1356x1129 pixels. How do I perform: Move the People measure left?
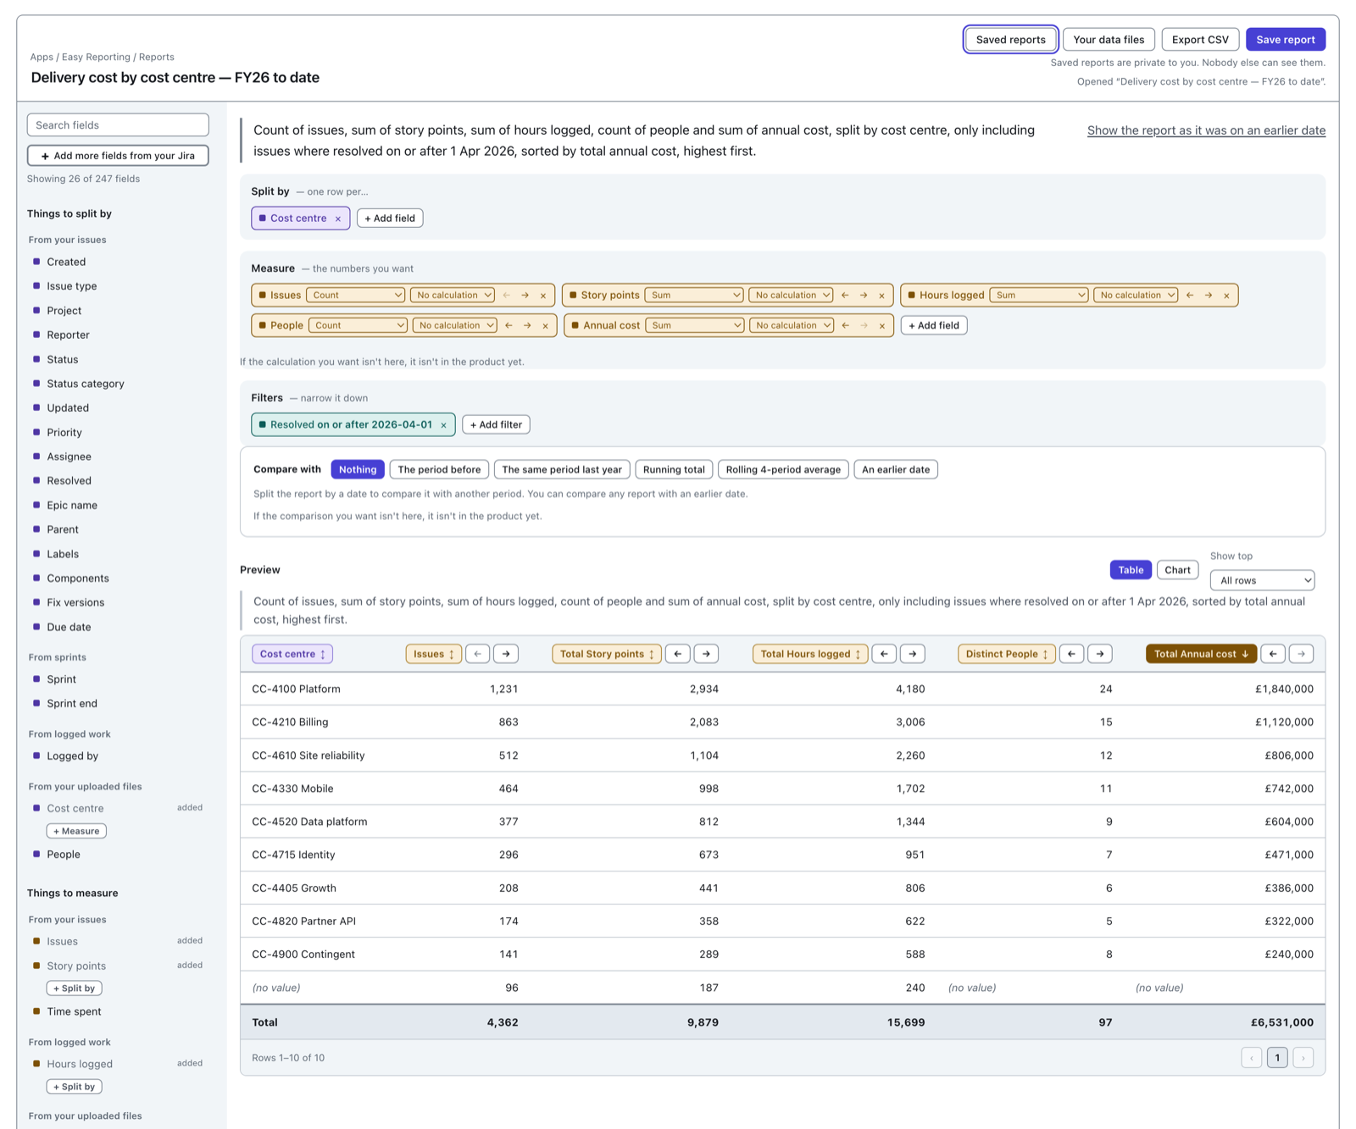508,325
